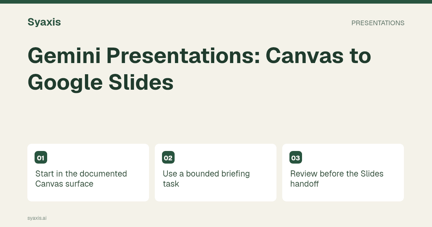
Task: Select the PRESENTATIONS category label
Action: tap(378, 23)
